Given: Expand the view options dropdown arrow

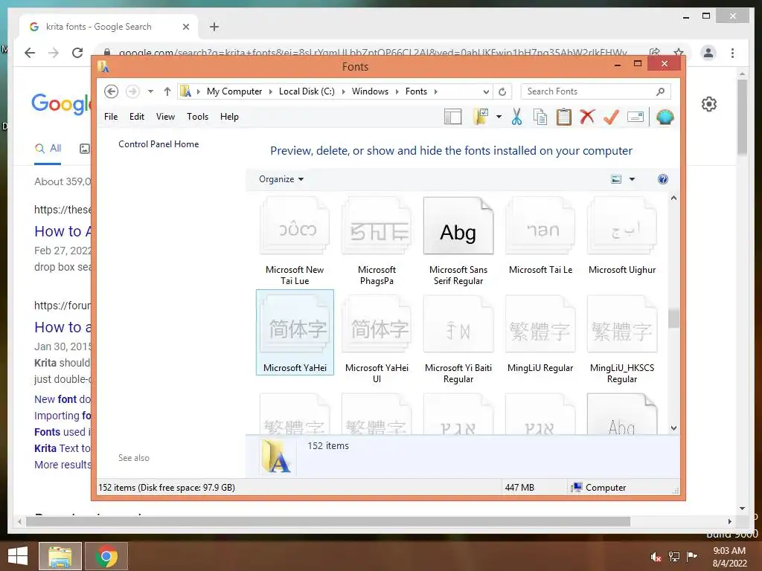Looking at the screenshot, I should (632, 179).
